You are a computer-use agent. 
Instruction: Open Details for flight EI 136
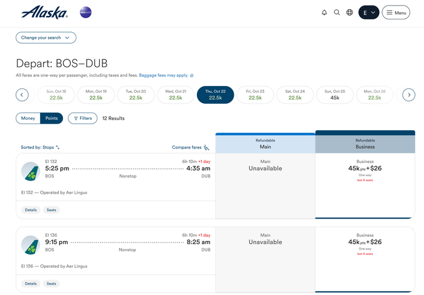(x=31, y=283)
